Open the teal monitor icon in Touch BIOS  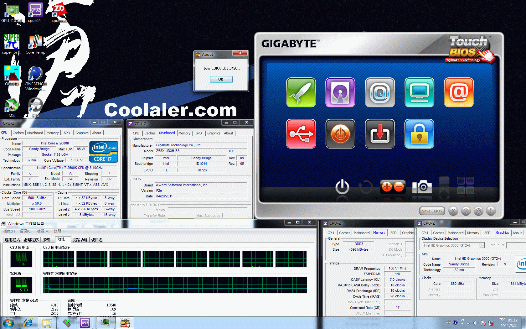[419, 92]
